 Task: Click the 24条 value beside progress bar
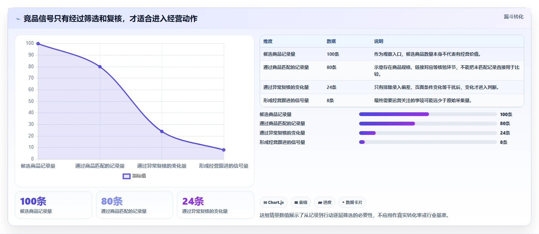point(505,133)
